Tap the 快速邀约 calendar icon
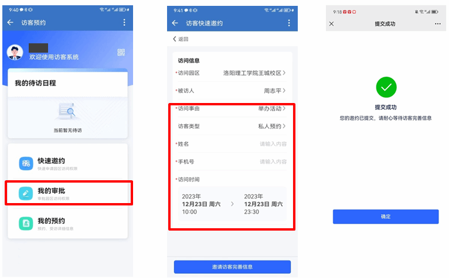This screenshot has height=278, width=449. [26, 163]
